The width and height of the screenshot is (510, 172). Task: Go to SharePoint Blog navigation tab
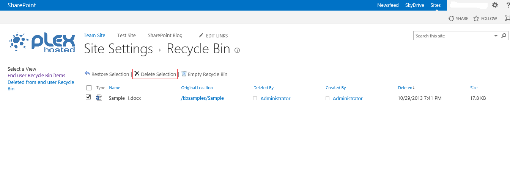(165, 35)
